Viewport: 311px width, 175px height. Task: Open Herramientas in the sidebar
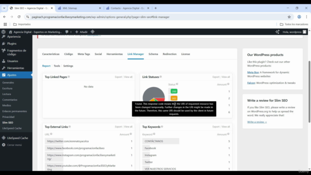click(x=16, y=68)
